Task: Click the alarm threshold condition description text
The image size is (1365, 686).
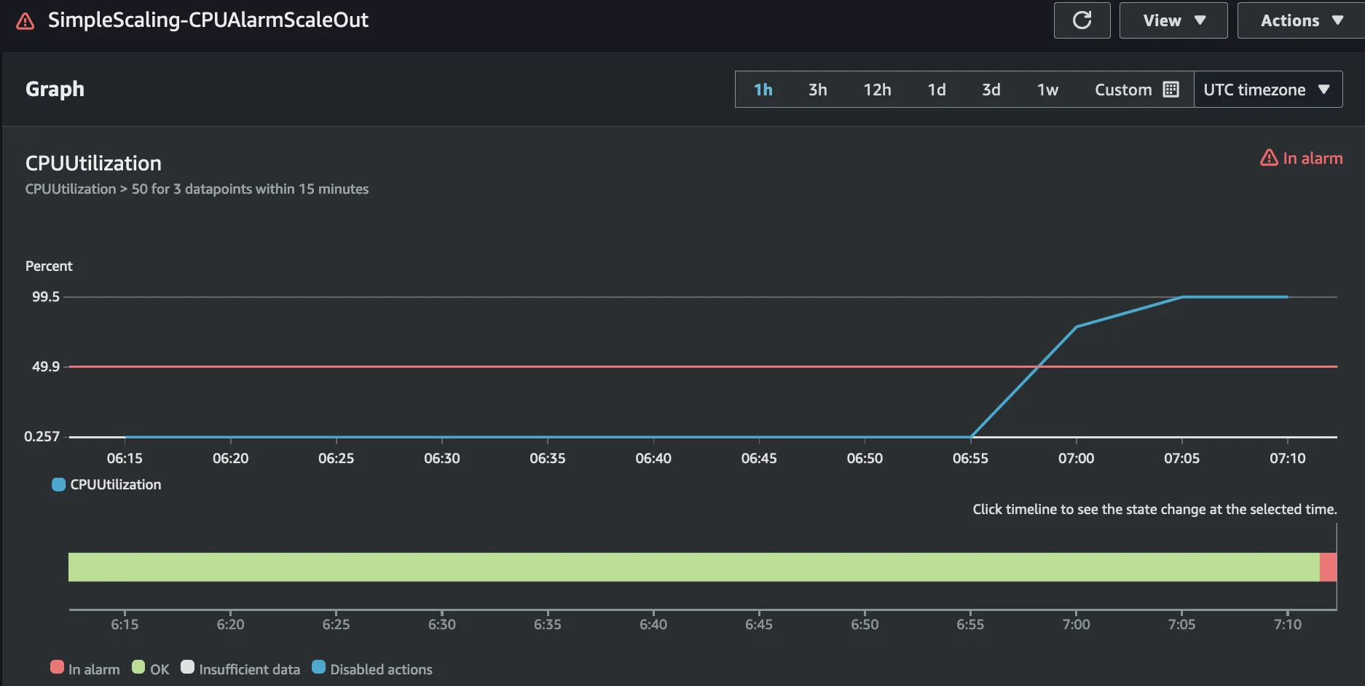Action: (197, 189)
